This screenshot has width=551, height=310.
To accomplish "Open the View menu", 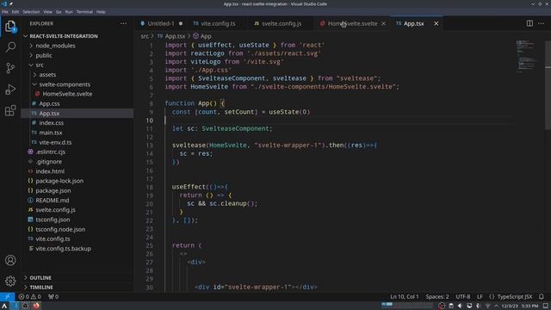I will pyautogui.click(x=48, y=12).
